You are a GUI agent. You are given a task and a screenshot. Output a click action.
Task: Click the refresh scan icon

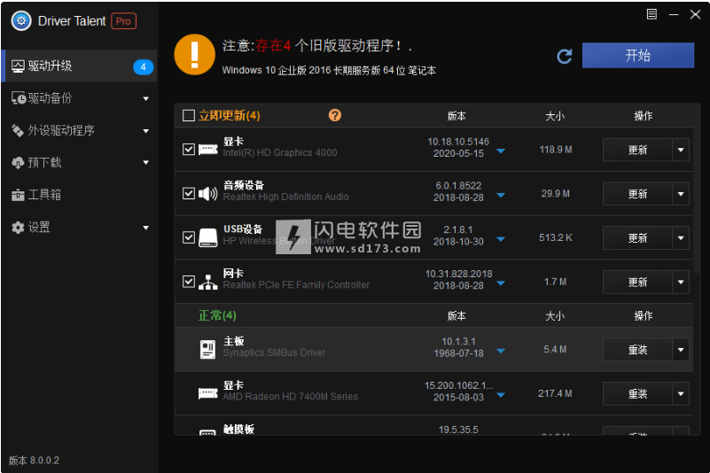[565, 56]
